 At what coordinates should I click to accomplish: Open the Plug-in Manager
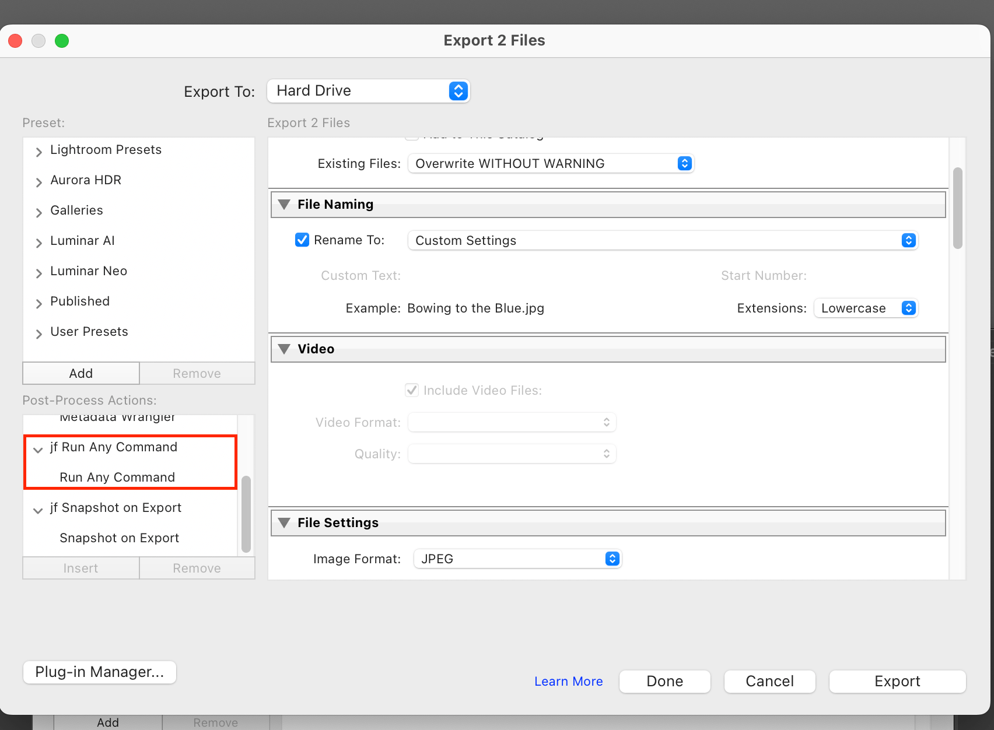[x=100, y=672]
